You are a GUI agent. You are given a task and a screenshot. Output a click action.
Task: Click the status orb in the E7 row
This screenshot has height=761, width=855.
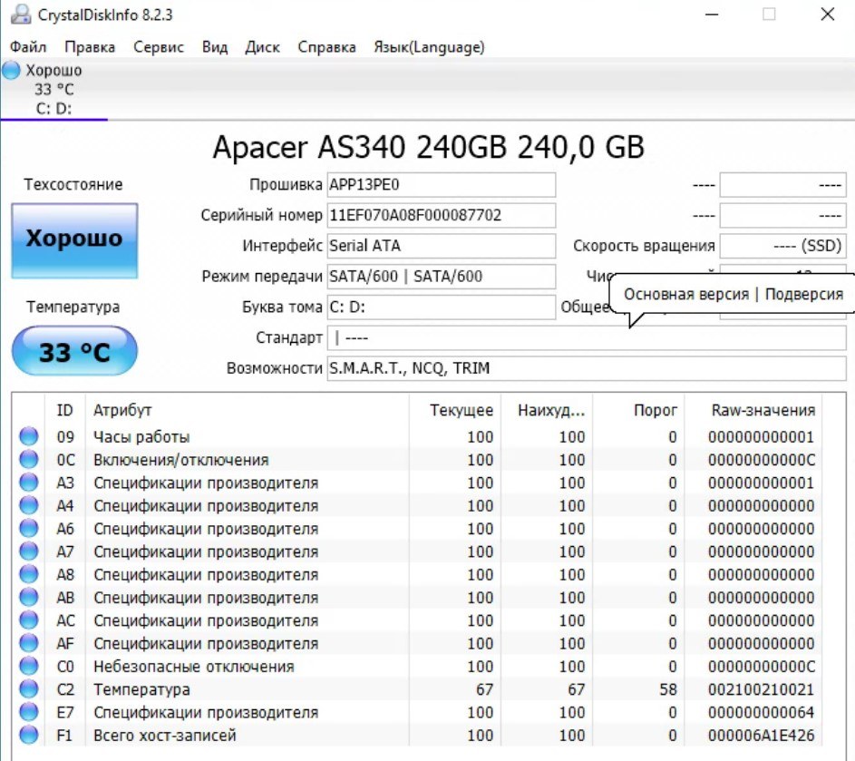coord(29,713)
